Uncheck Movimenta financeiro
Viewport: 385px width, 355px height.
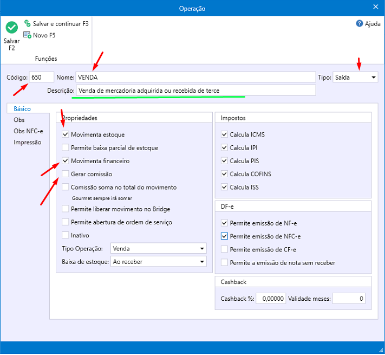pyautogui.click(x=66, y=161)
